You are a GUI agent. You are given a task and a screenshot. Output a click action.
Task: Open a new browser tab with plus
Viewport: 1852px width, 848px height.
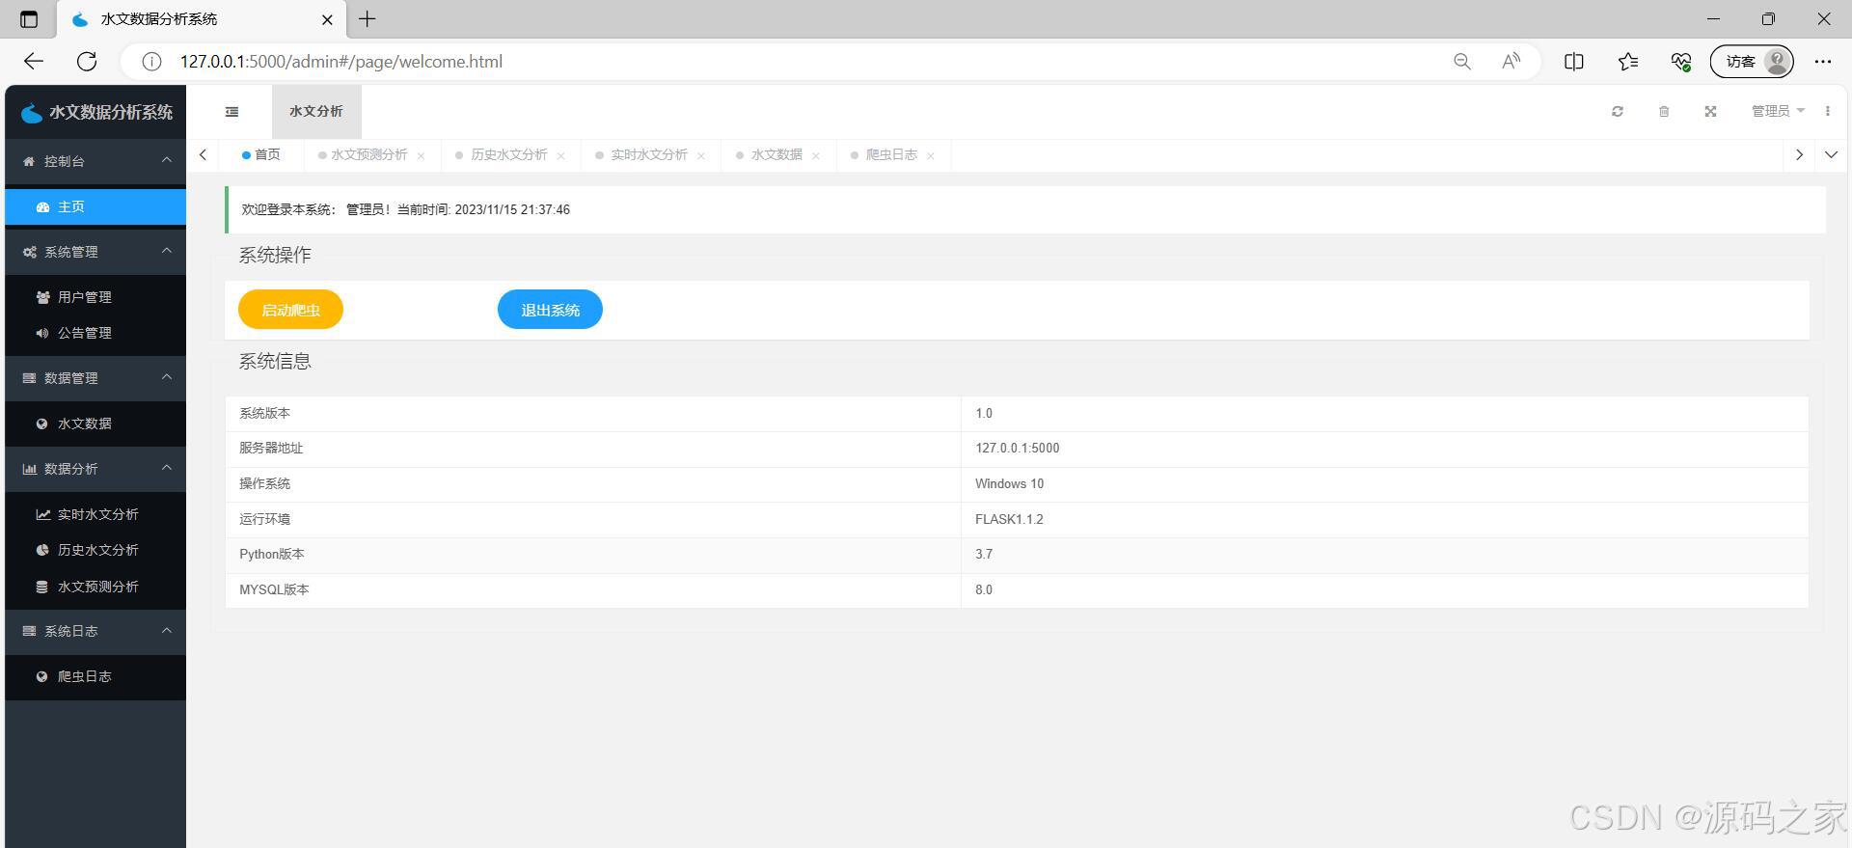(x=368, y=18)
